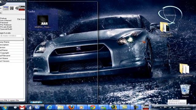Toggle the Debug file flag checkbox
Screen dimensions: 196x110
coord(3,18)
